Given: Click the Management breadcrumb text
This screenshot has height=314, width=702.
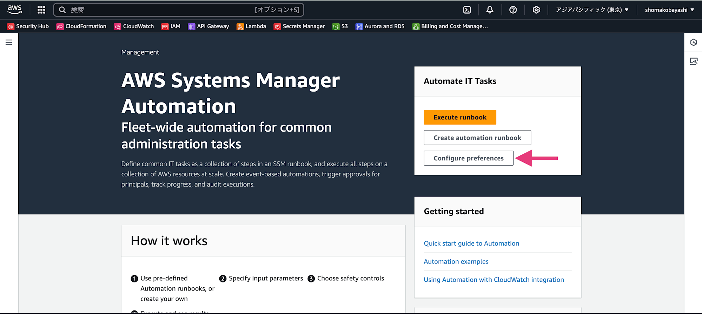Looking at the screenshot, I should 140,52.
